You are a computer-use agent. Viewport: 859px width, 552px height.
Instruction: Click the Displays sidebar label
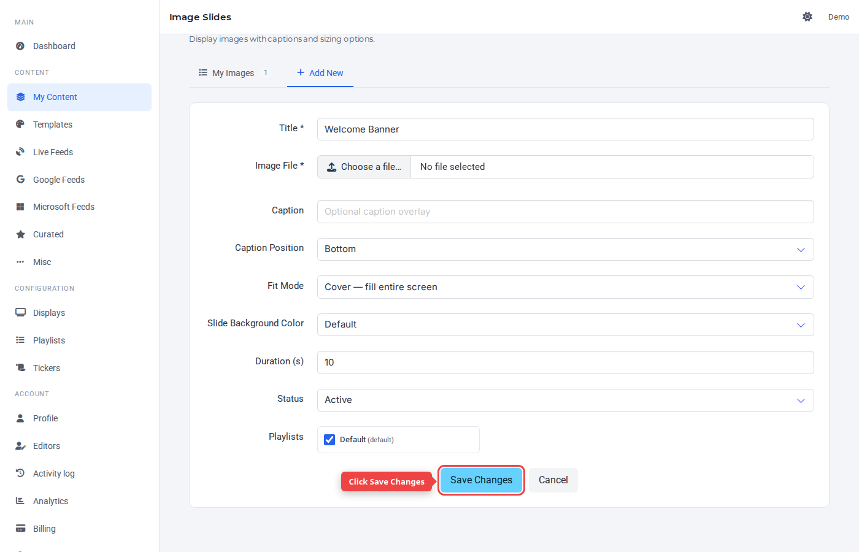pos(49,313)
